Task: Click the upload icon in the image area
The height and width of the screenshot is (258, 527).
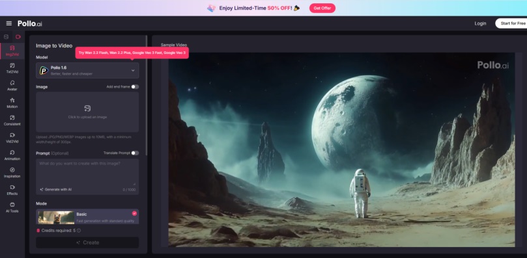Action: pyautogui.click(x=87, y=109)
